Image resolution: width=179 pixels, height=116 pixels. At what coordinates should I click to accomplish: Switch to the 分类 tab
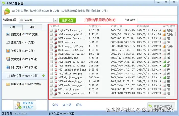[12, 27]
